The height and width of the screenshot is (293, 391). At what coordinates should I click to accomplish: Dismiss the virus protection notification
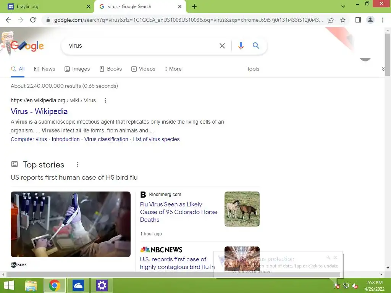335,258
